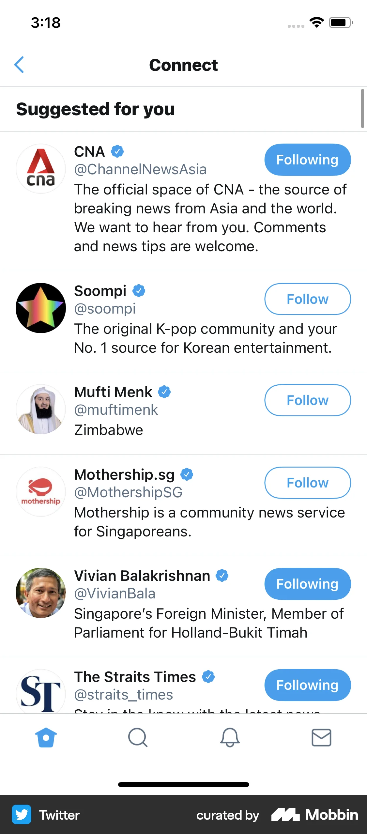367x834 pixels.
Task: Follow Mufti Menk
Action: tap(307, 400)
